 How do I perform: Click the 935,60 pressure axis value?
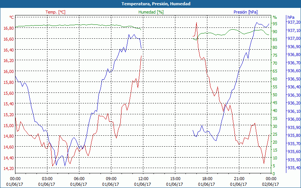point(294,152)
